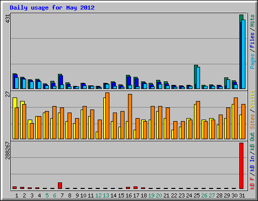Click day label 3 on the x-axis
The image size is (258, 201).
[x=32, y=195]
